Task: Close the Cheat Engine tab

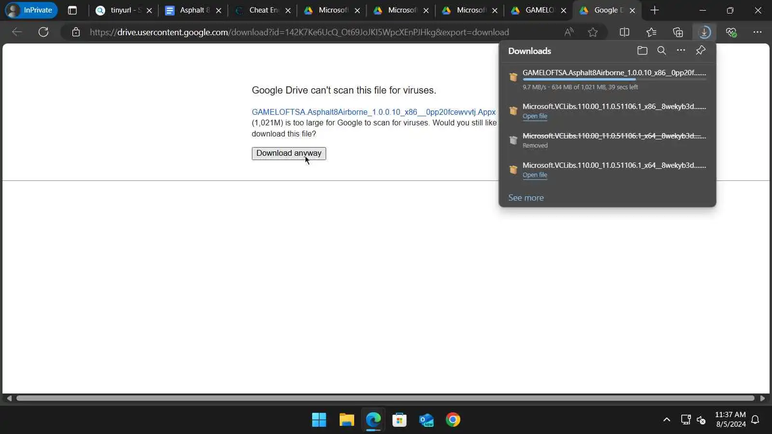Action: pyautogui.click(x=288, y=10)
